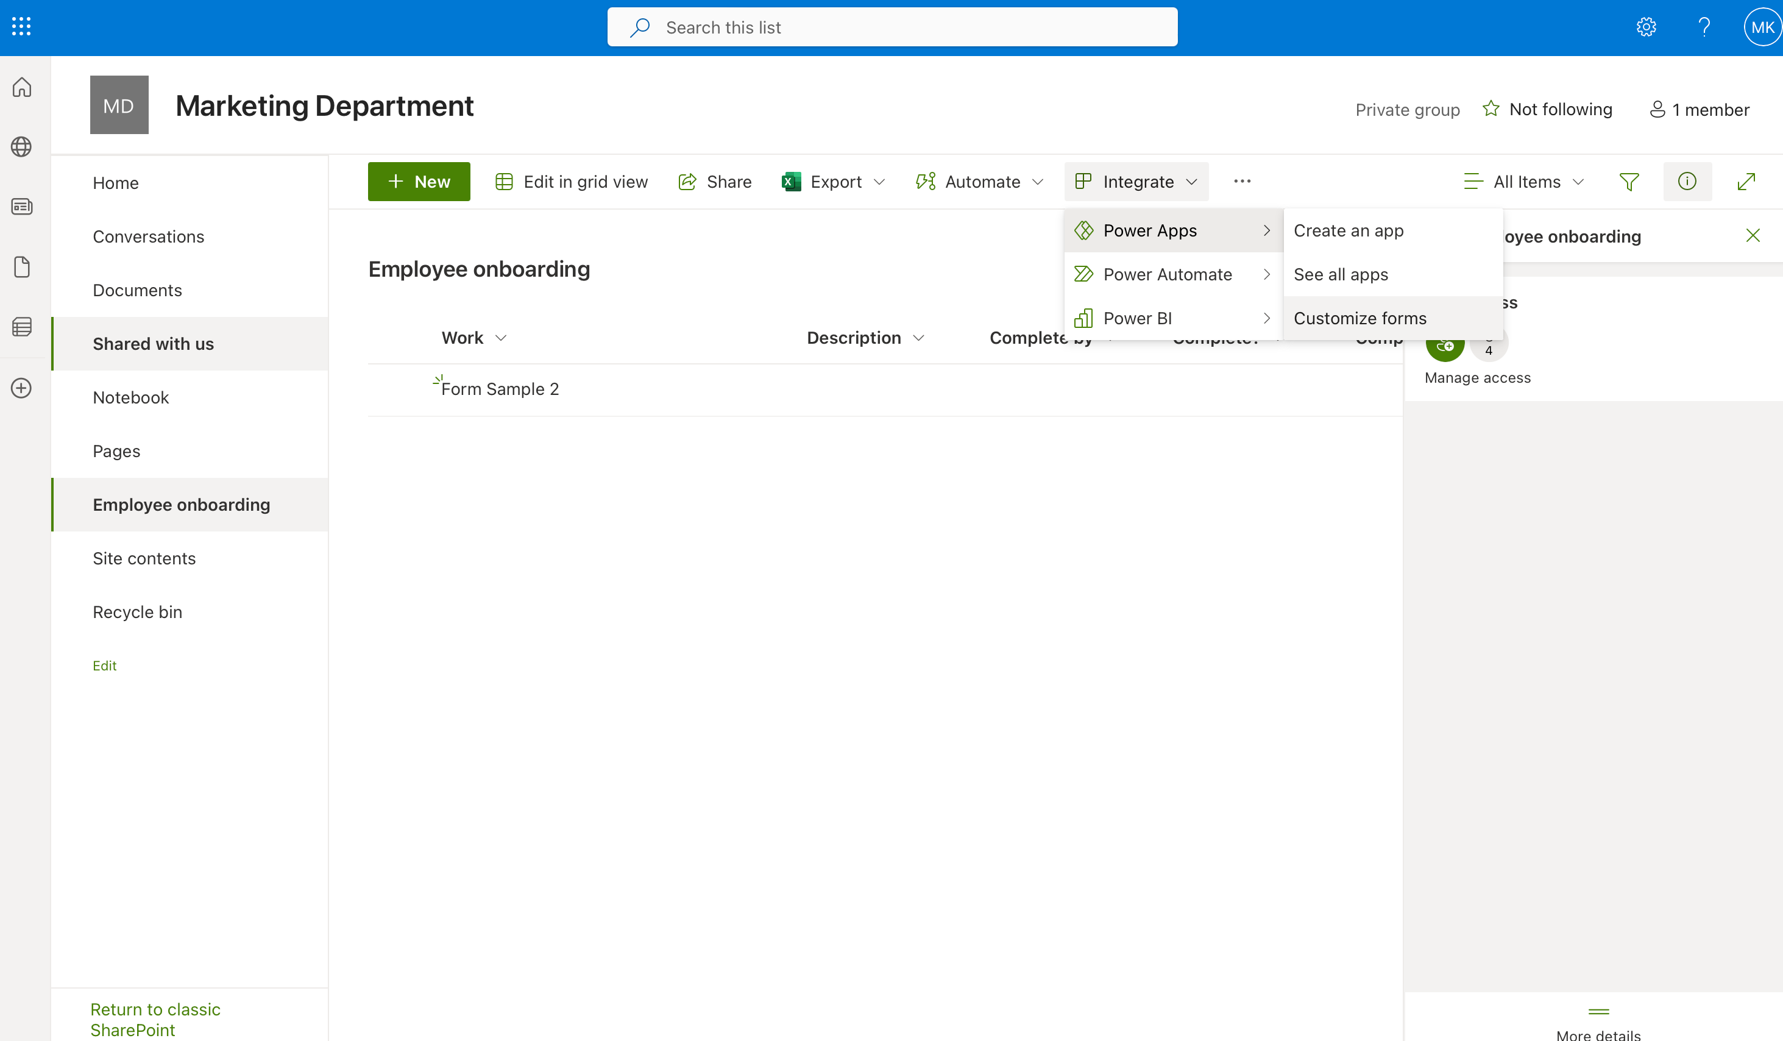Click the Create new plus icon in left rail

(21, 388)
